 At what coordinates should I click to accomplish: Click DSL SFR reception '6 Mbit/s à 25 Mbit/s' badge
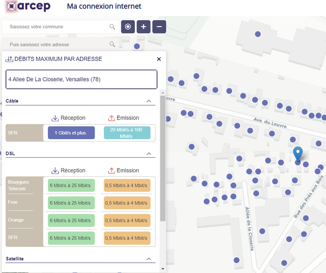coord(71,238)
